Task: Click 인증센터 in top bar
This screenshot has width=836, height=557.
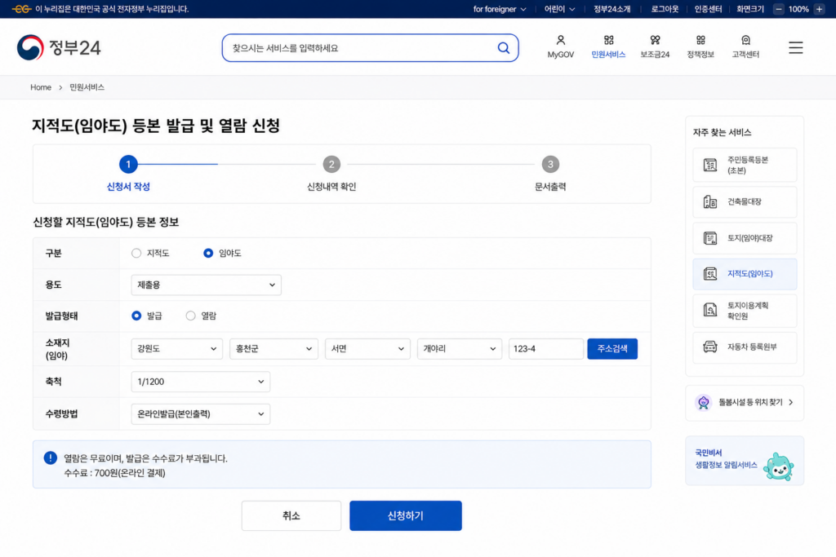Action: click(x=708, y=9)
